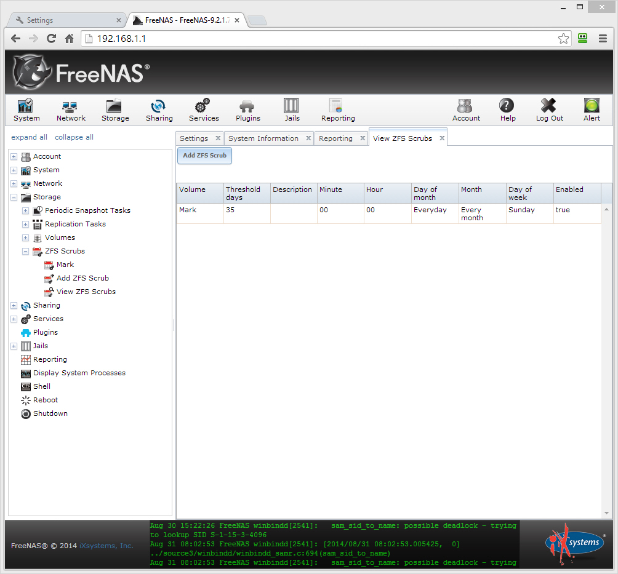
Task: Open the Reporting toolbar icon
Action: (338, 110)
